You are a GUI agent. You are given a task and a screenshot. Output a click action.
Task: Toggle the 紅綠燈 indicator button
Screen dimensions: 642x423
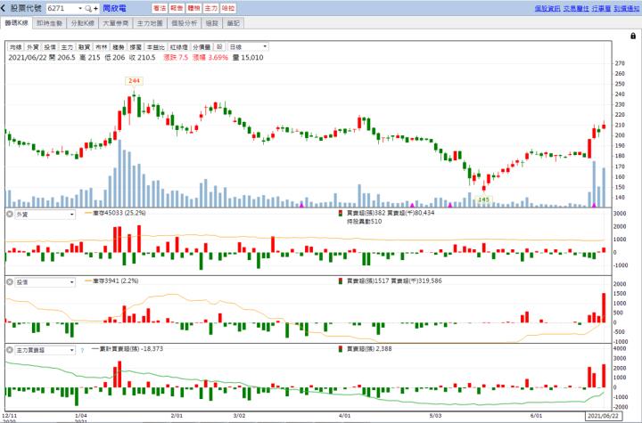click(178, 46)
